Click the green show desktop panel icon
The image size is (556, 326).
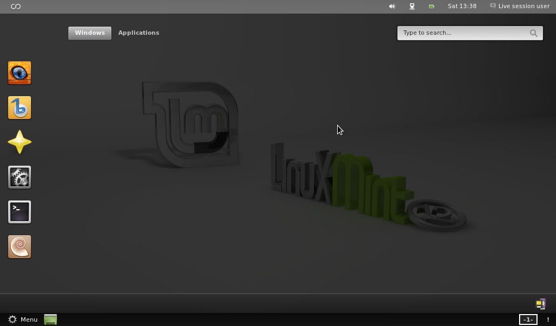click(x=50, y=319)
